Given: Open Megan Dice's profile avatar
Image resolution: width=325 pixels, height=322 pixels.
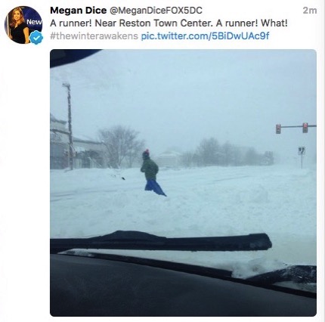Looking at the screenshot, I should (23, 25).
